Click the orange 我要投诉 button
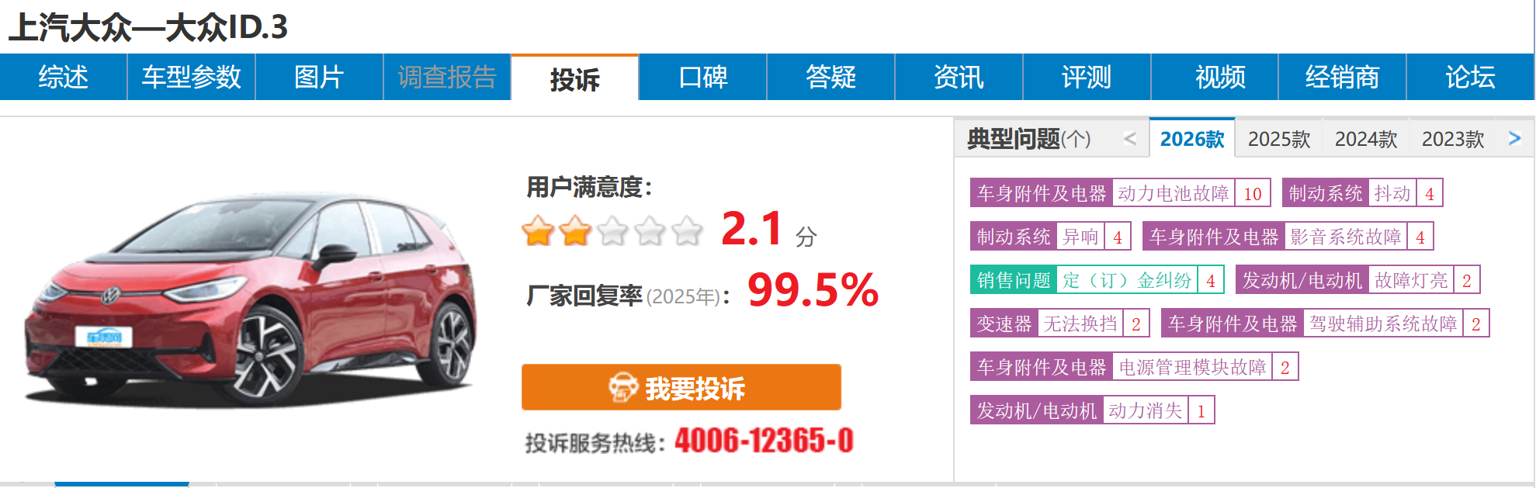The image size is (1536, 488). [x=681, y=387]
